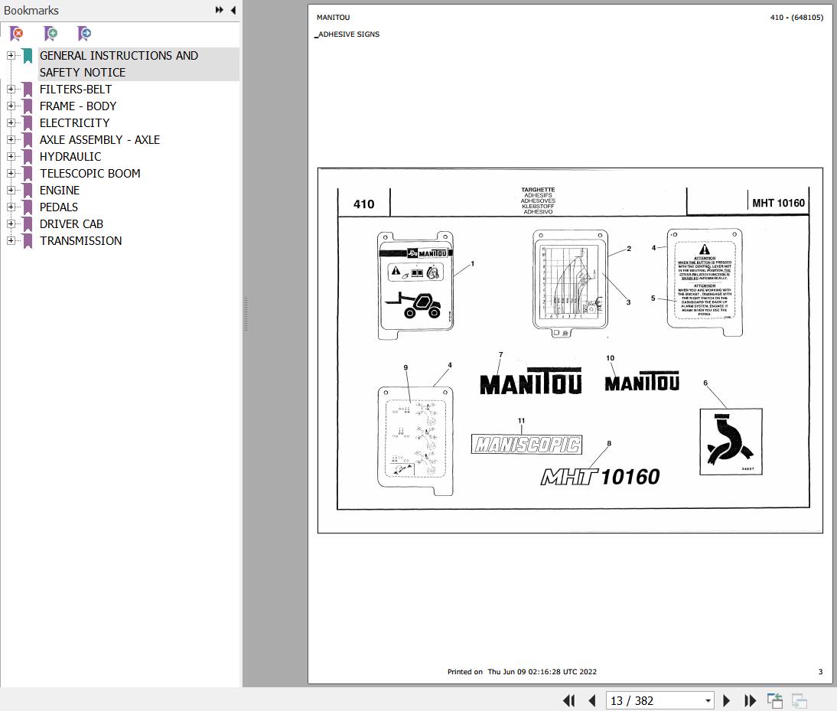Click the teal bookmark icon beside GENERAL INSTRUCTIONS

coord(28,56)
